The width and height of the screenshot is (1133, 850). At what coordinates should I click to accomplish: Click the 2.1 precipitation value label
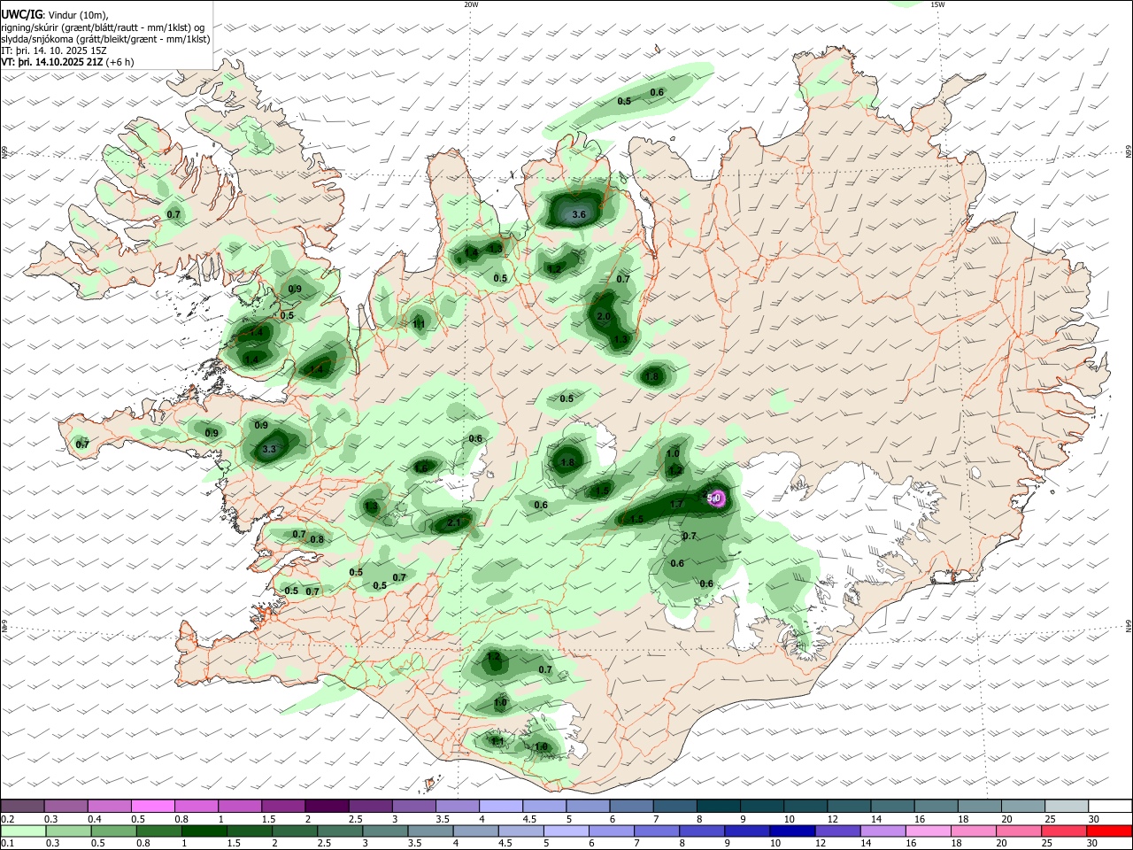pyautogui.click(x=455, y=523)
